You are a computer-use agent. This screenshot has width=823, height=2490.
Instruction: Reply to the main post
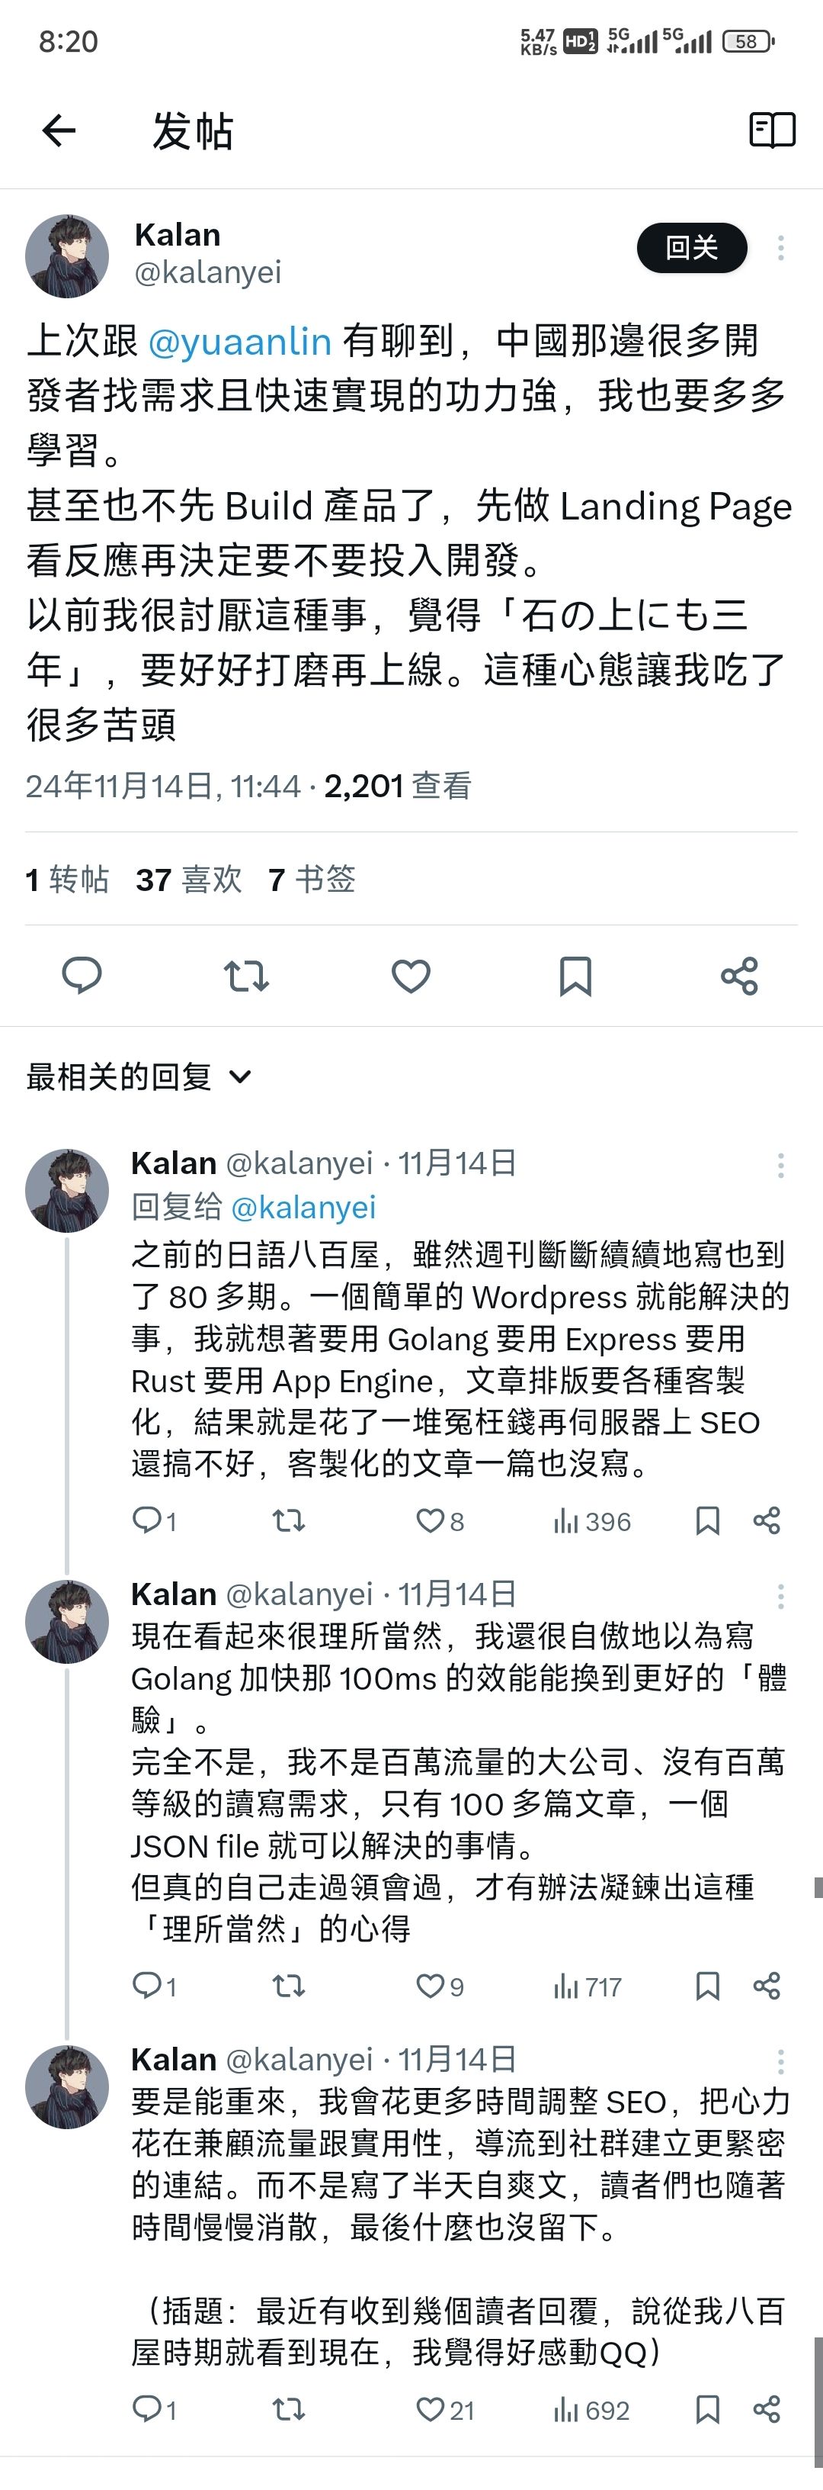(82, 975)
